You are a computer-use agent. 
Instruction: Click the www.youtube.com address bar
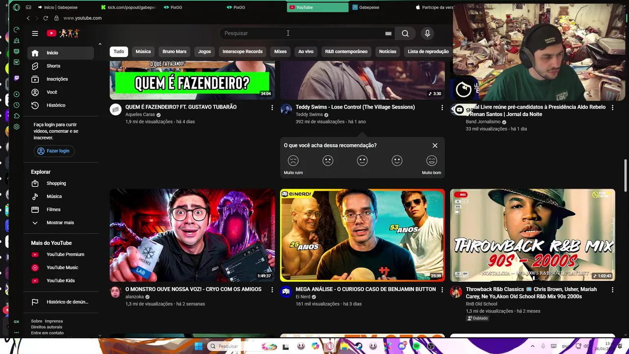(x=83, y=18)
